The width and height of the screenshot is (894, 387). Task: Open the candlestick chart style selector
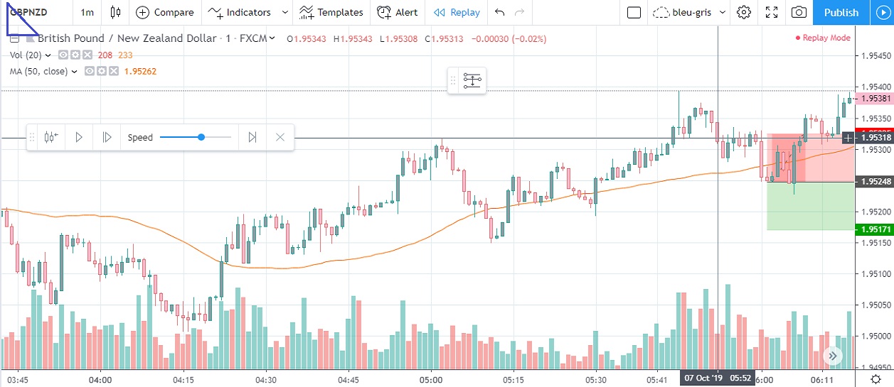pos(117,12)
